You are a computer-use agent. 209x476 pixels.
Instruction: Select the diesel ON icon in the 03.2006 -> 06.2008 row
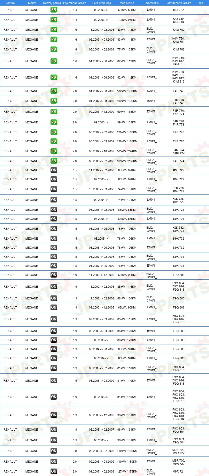[54, 248]
